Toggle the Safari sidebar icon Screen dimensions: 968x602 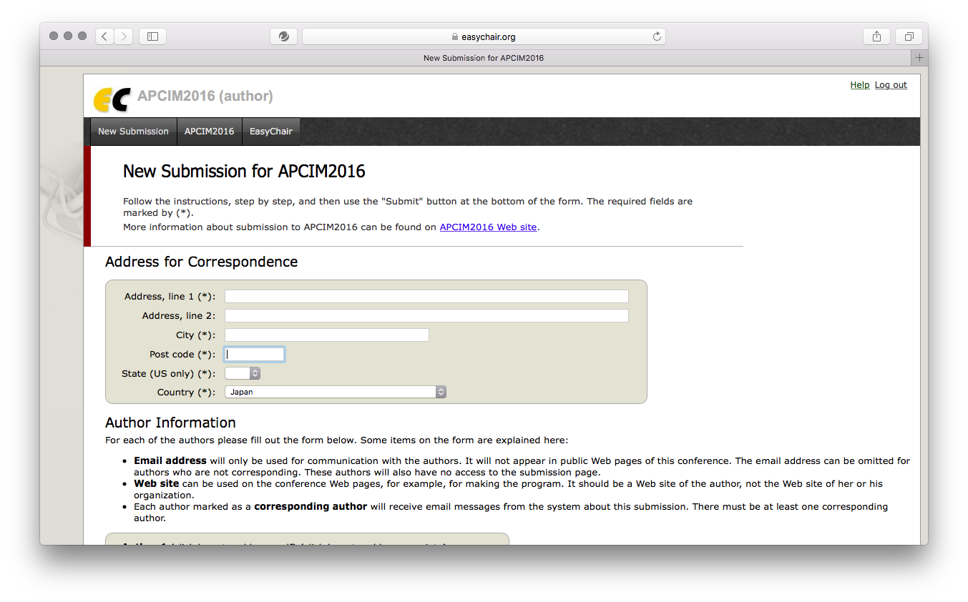click(152, 36)
